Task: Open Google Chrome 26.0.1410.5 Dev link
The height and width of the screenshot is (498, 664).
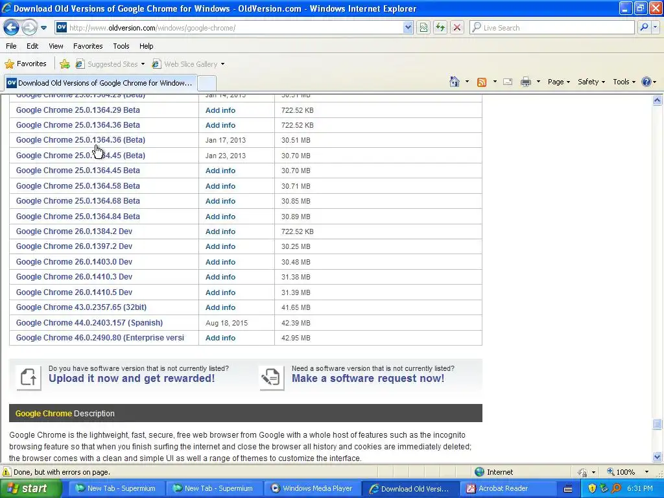Action: 74,292
